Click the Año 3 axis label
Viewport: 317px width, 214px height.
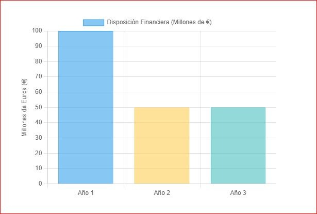(238, 193)
